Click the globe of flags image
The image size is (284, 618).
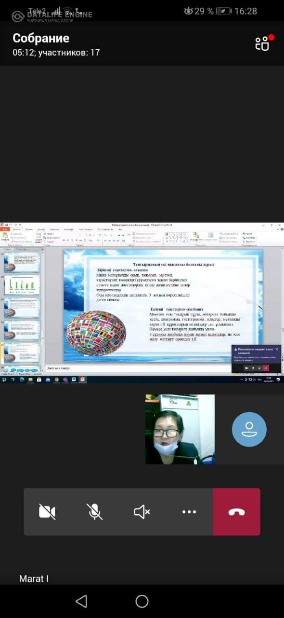96,333
